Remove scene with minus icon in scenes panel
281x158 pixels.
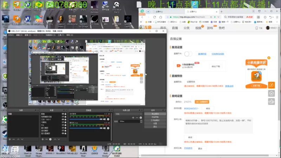coord(14,139)
